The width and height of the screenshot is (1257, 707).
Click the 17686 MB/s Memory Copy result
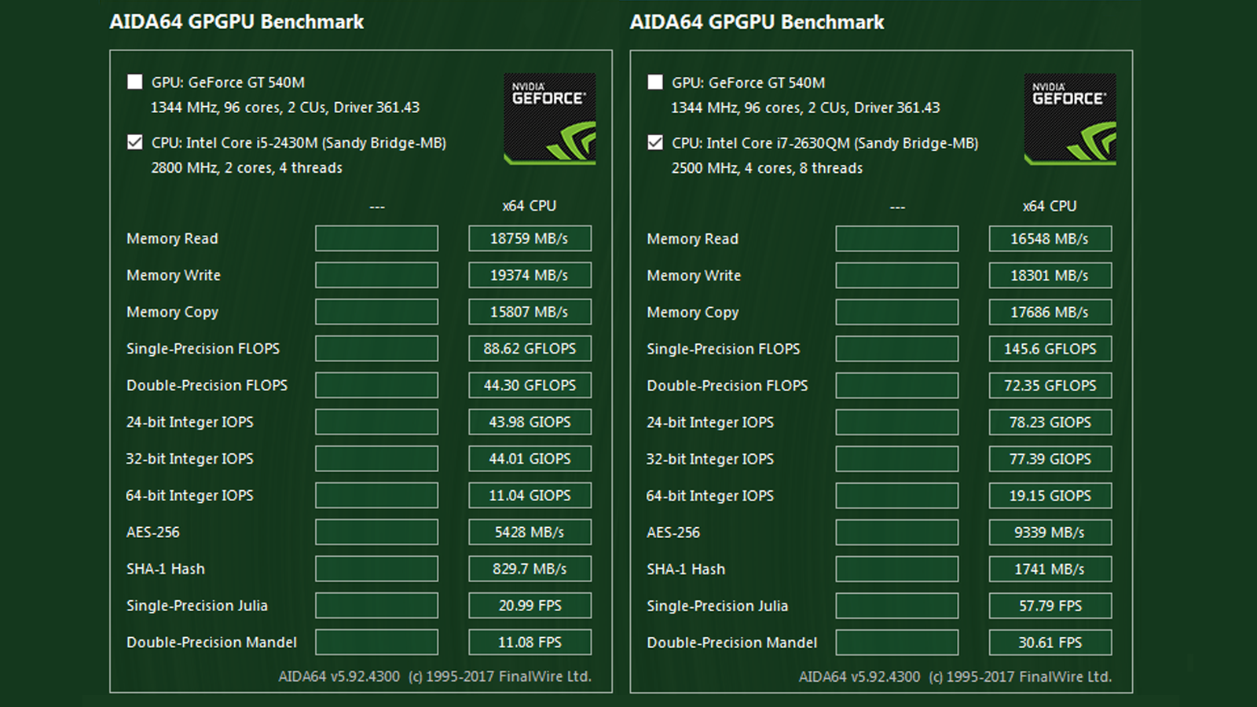tap(1050, 312)
